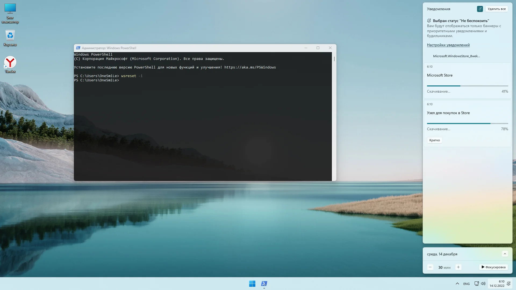
Task: Start focus session with Фокусировка button
Action: tap(493, 267)
